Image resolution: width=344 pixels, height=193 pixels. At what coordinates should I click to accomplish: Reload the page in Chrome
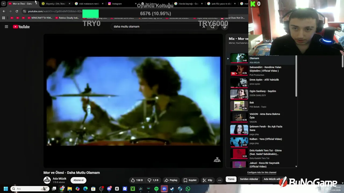coord(17,11)
